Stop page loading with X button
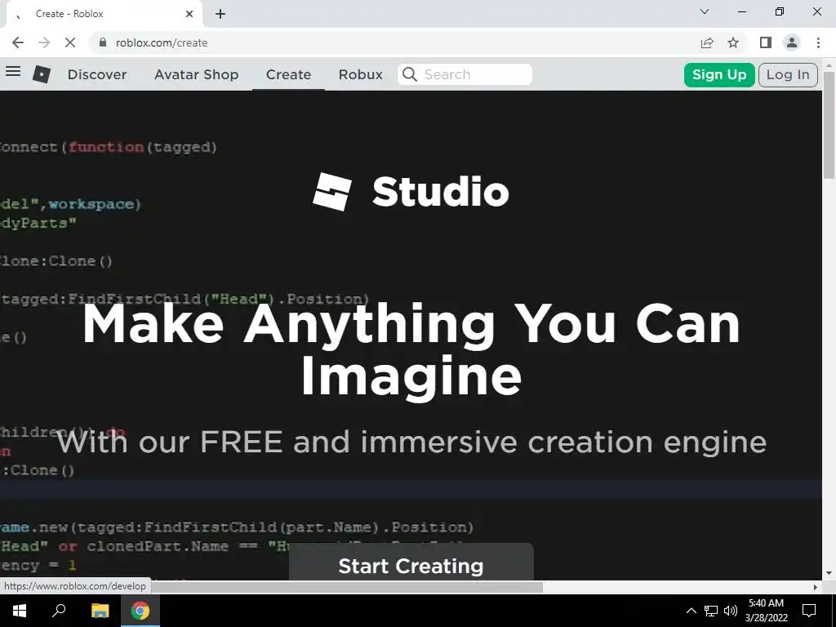The image size is (836, 627). click(70, 42)
